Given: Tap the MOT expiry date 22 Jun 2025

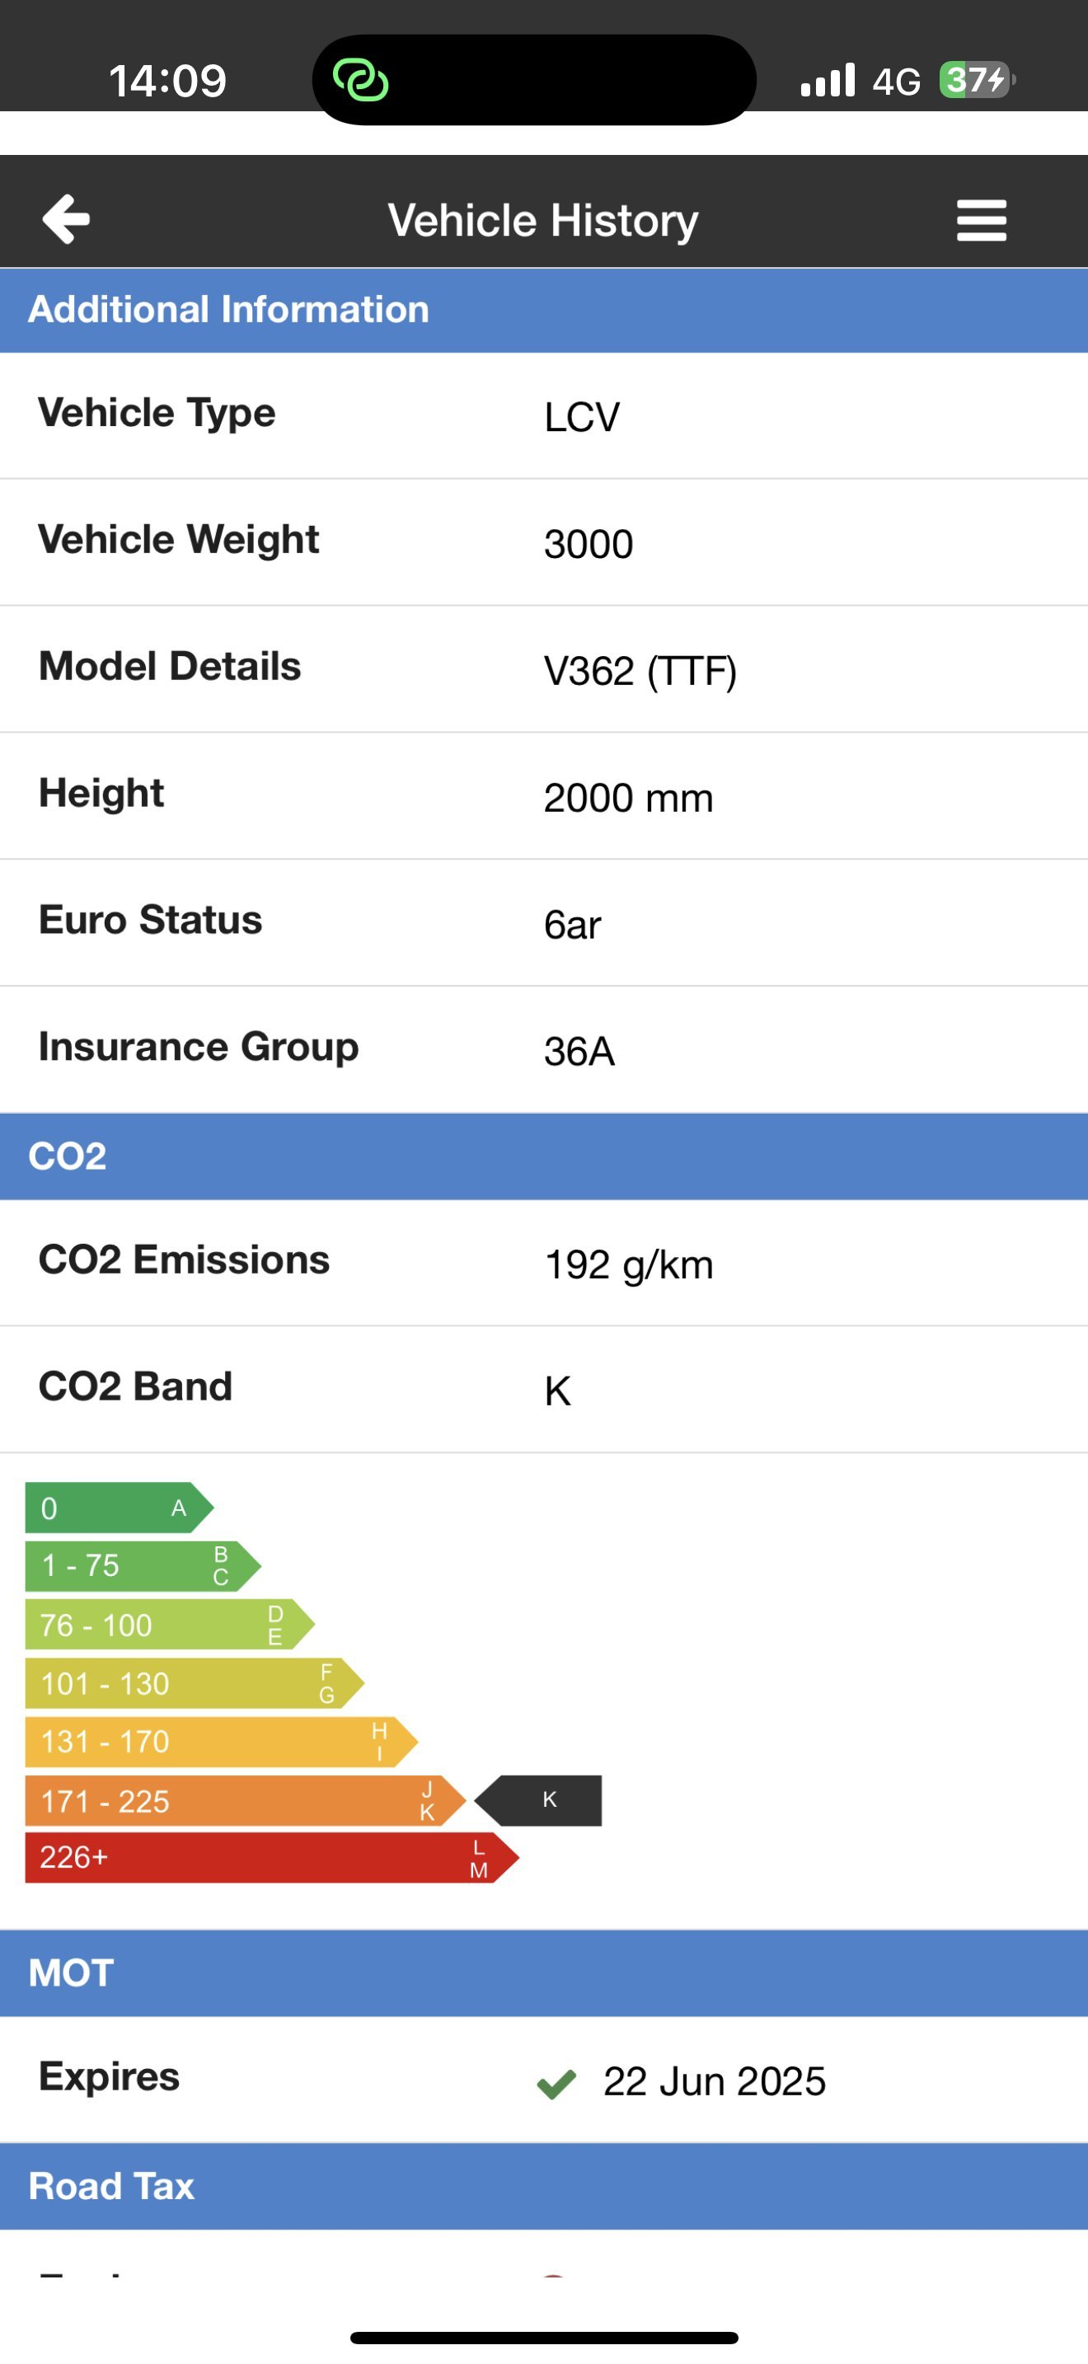Looking at the screenshot, I should pos(715,2082).
